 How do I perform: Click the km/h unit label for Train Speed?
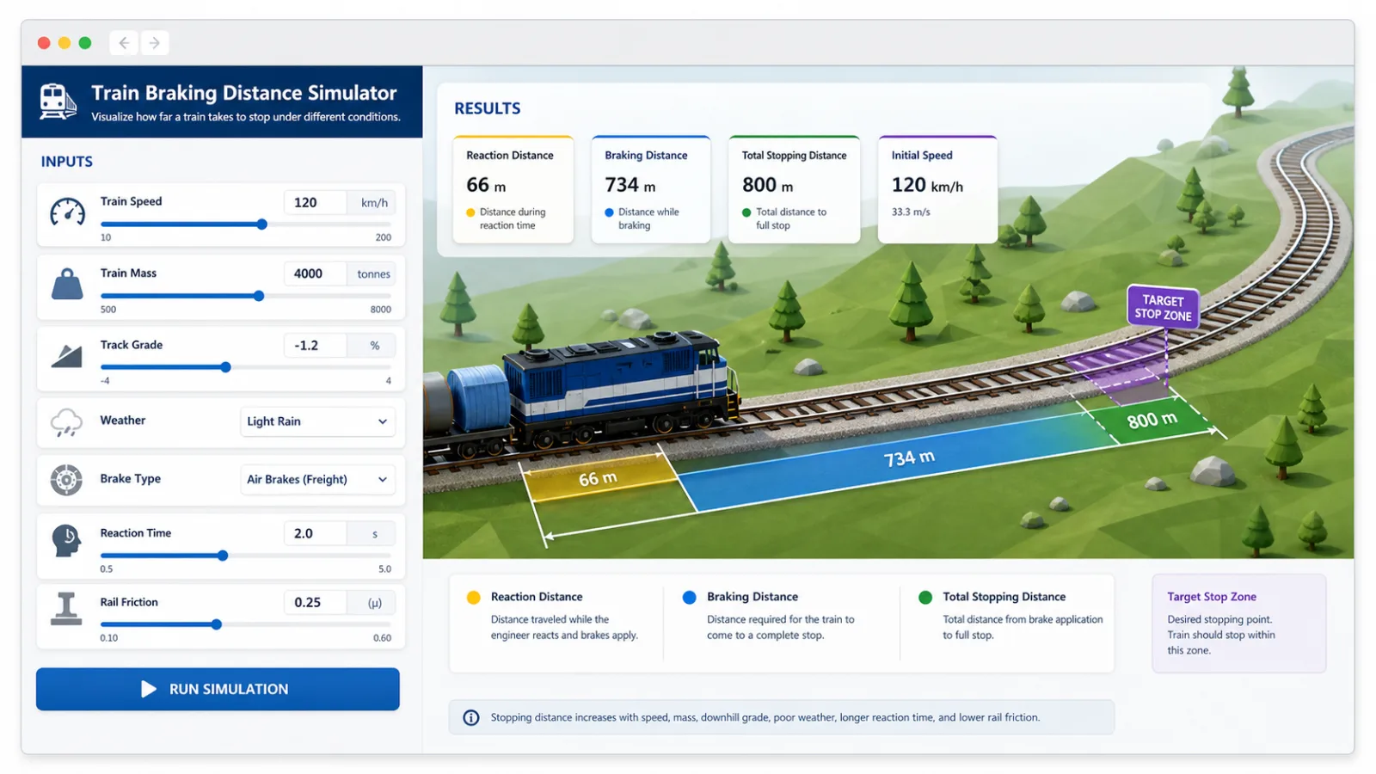[x=374, y=203]
